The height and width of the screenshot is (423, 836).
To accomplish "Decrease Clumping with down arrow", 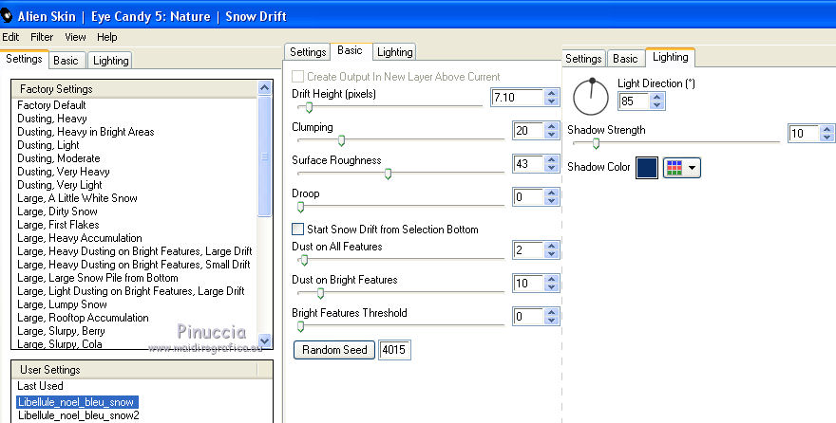I will [552, 135].
